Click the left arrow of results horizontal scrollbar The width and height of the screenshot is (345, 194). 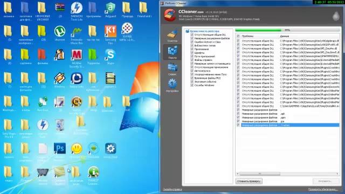point(237,174)
